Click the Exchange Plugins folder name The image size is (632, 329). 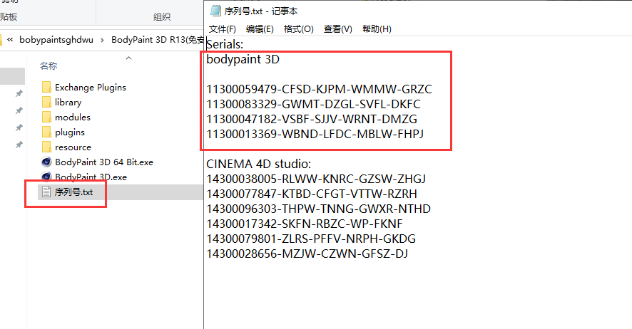91,88
